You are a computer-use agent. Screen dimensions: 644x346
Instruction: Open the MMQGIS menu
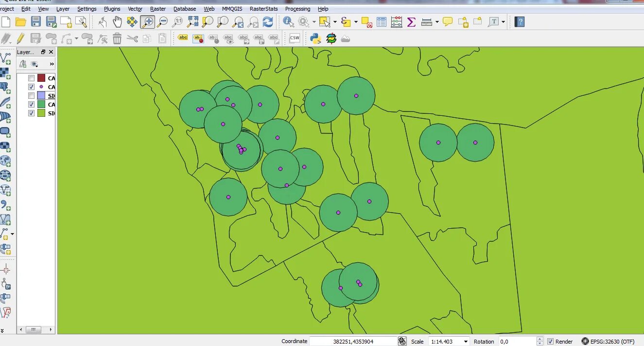coord(232,9)
